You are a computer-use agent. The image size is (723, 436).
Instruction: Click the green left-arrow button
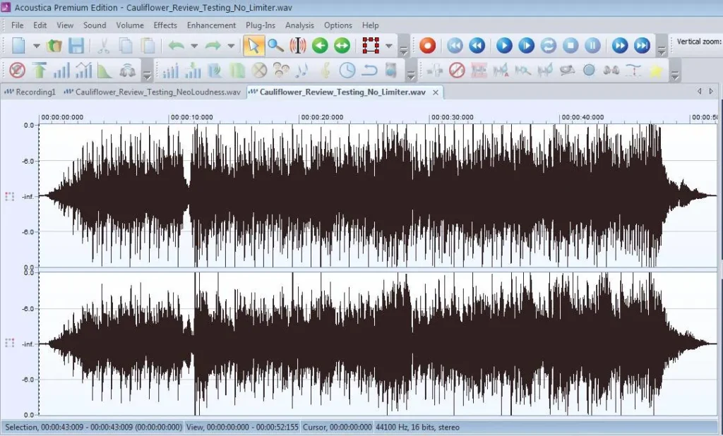pos(320,46)
